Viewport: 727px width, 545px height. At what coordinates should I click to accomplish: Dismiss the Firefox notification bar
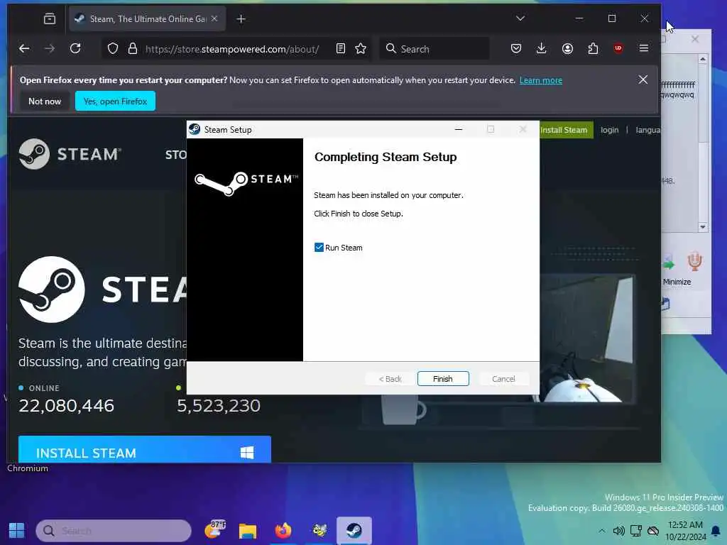[643, 79]
